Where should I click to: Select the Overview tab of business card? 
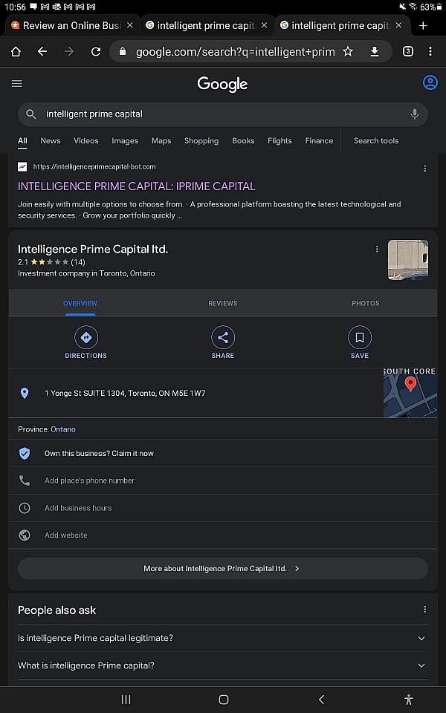pos(80,303)
